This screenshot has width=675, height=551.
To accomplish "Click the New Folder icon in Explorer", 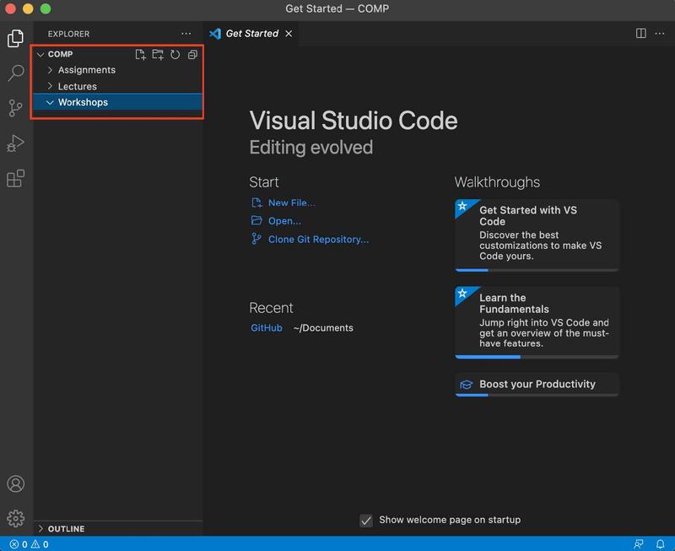I will coord(158,55).
